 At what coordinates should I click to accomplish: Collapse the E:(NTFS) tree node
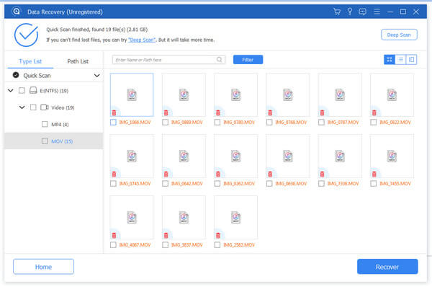pyautogui.click(x=11, y=91)
